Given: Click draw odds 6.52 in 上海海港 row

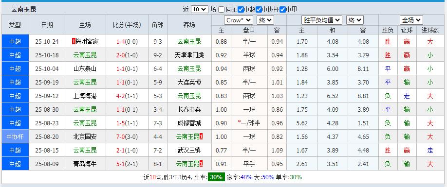Looking at the screenshot, I should (333, 96).
